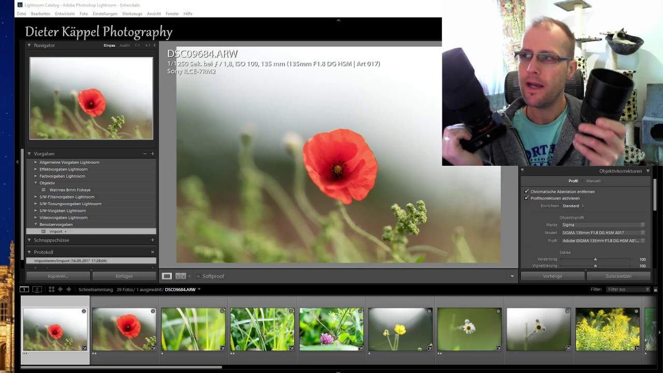Click develop badge on yellow buttercup thumbnail
The image size is (663, 373).
click(430, 348)
